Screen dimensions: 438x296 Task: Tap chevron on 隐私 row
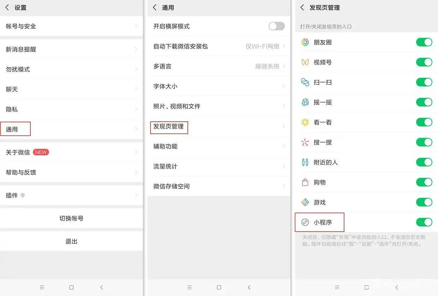136,109
